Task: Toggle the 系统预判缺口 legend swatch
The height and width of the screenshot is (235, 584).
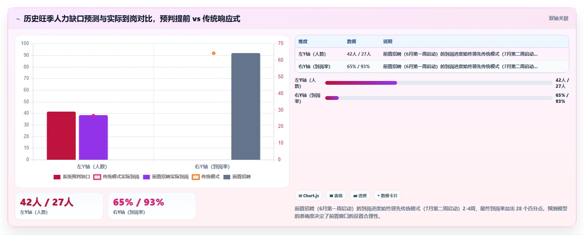Action: pos(57,177)
